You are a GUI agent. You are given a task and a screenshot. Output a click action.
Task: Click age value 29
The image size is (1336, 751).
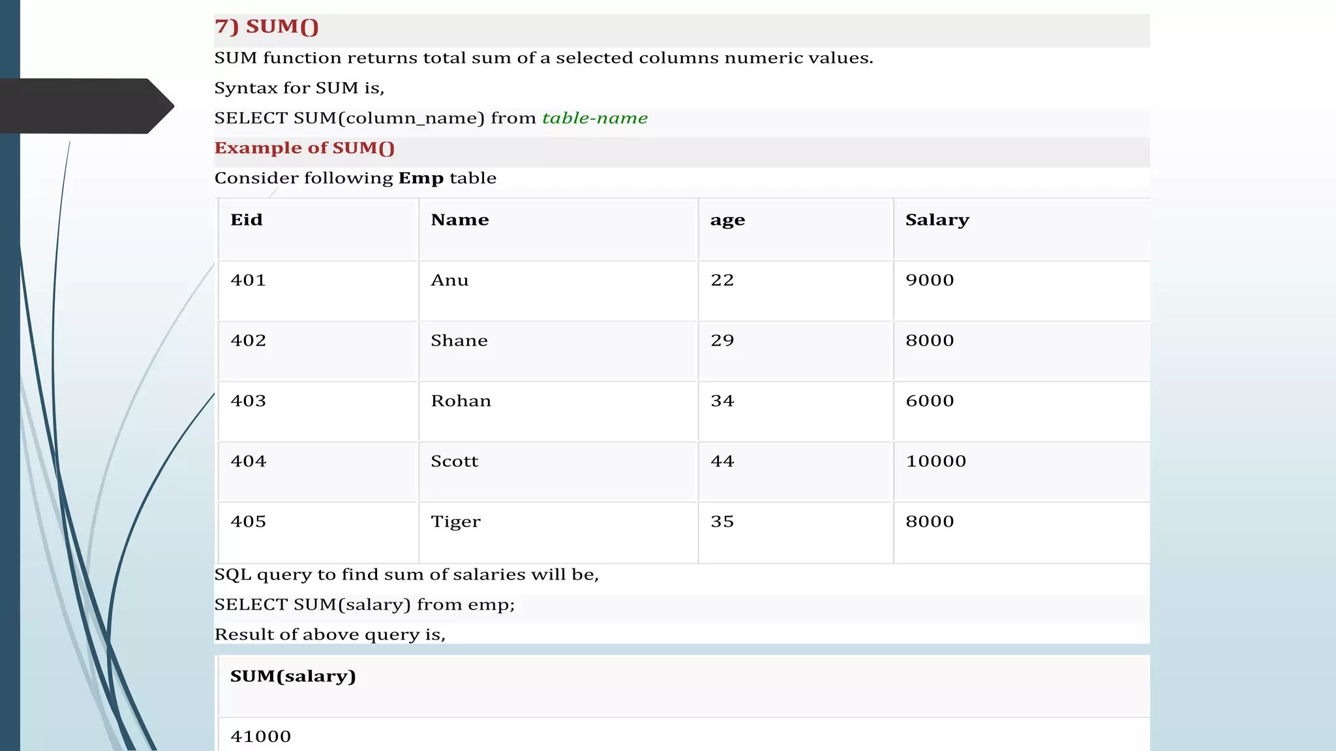722,340
